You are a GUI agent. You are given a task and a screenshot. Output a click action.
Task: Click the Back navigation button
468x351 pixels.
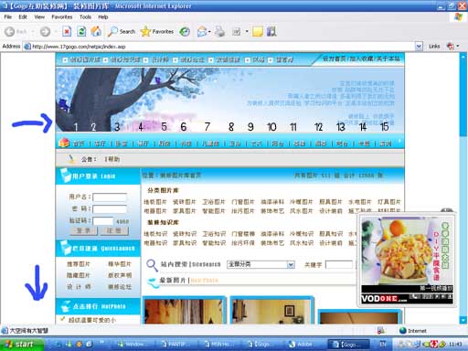pos(16,31)
